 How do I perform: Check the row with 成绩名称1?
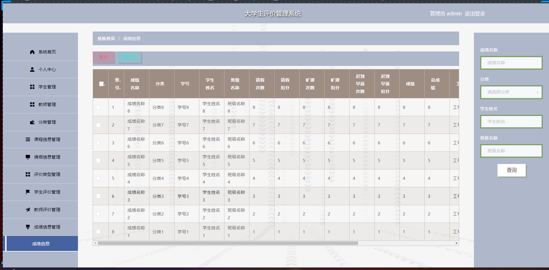(98, 232)
